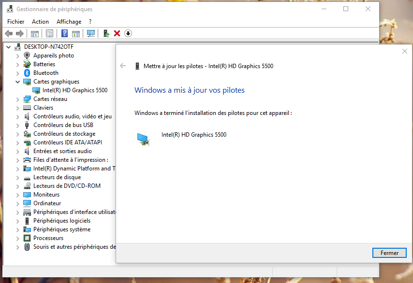Click the Lecteurs de DVD/CD-ROM disc icon

pos(27,186)
